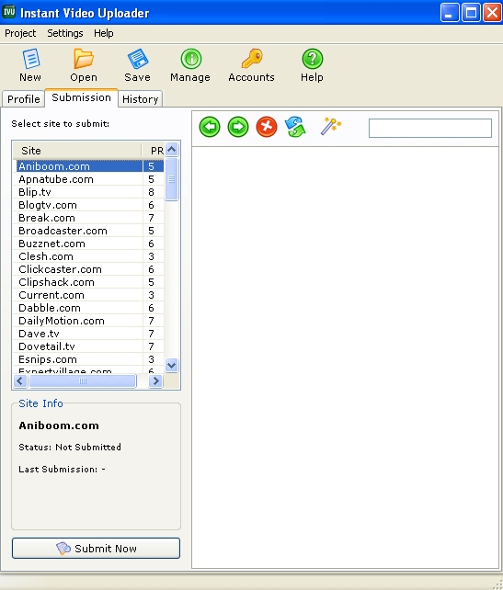Screen dimensions: 503x590
Task: Click the green browser forward arrow
Action: [x=238, y=127]
